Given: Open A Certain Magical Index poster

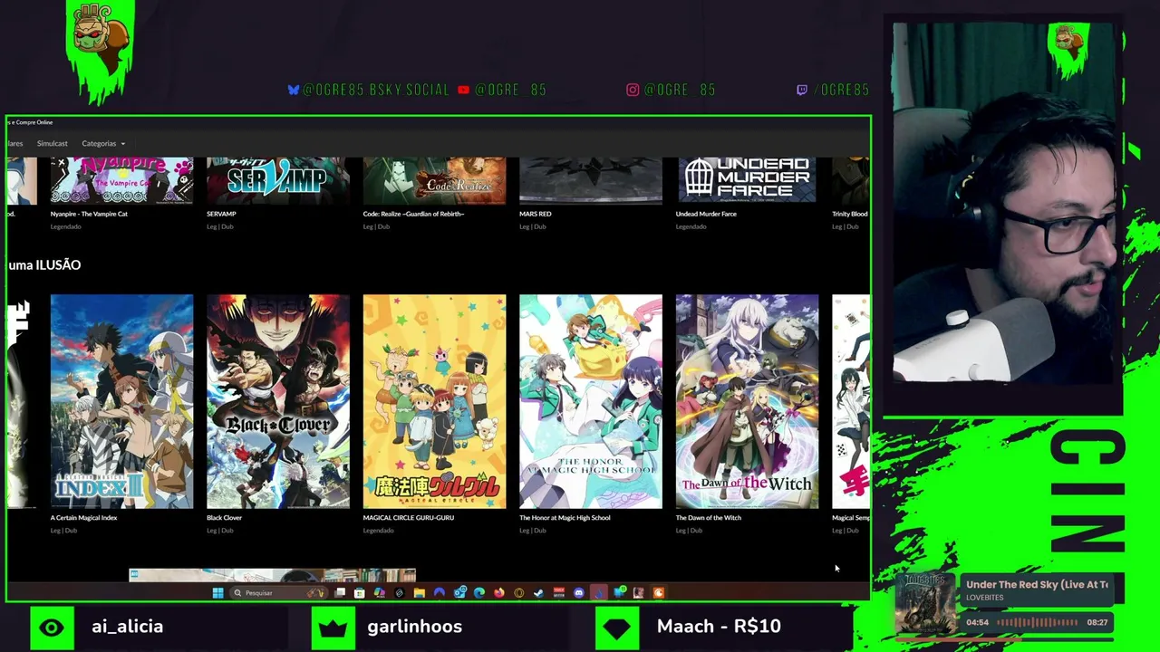Looking at the screenshot, I should [x=121, y=401].
